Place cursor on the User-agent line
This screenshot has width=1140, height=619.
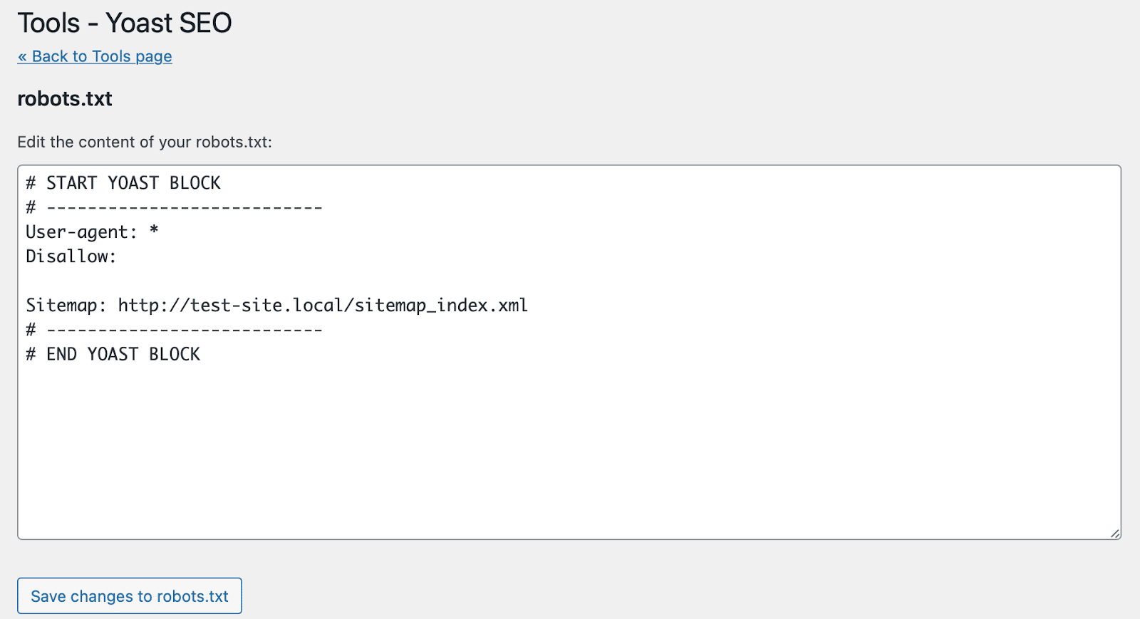tap(91, 232)
